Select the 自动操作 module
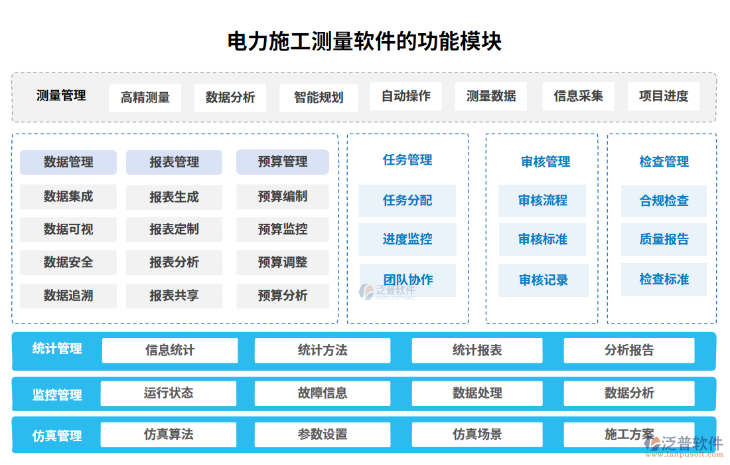The image size is (730, 465). (405, 96)
